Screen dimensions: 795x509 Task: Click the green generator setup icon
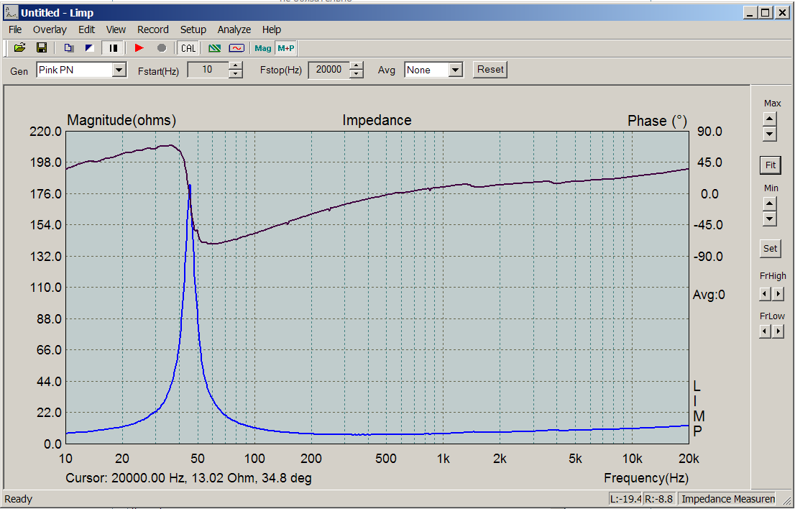tap(215, 48)
